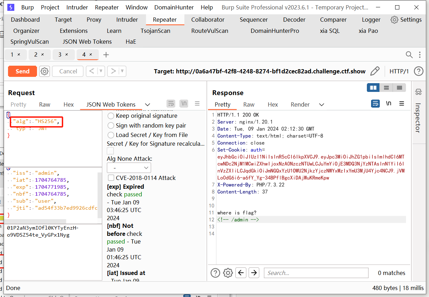Image resolution: width=429 pixels, height=297 pixels.
Task: Open the xia SQL tab
Action: pyautogui.click(x=330, y=31)
